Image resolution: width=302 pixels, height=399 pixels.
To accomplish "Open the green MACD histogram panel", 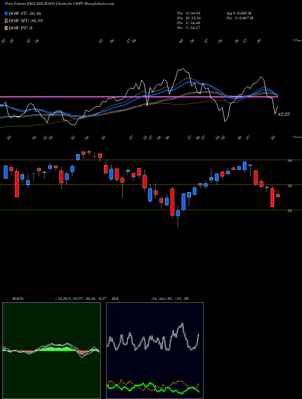I will point(51,351).
